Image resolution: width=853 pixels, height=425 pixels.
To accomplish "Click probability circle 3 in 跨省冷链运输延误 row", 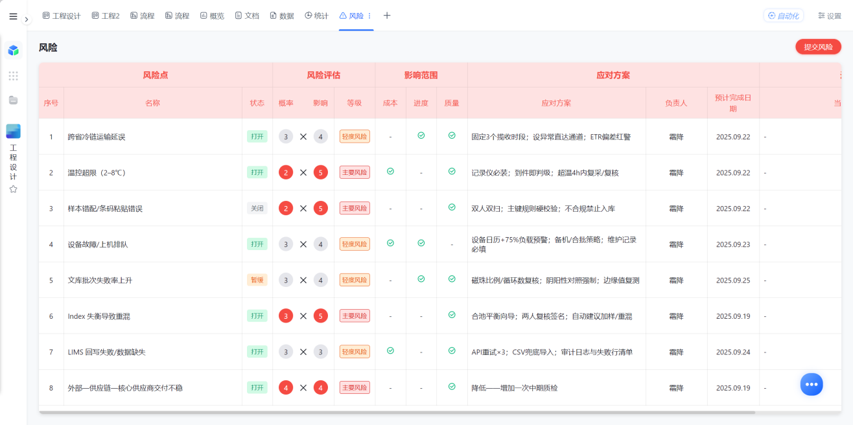I will [x=286, y=137].
